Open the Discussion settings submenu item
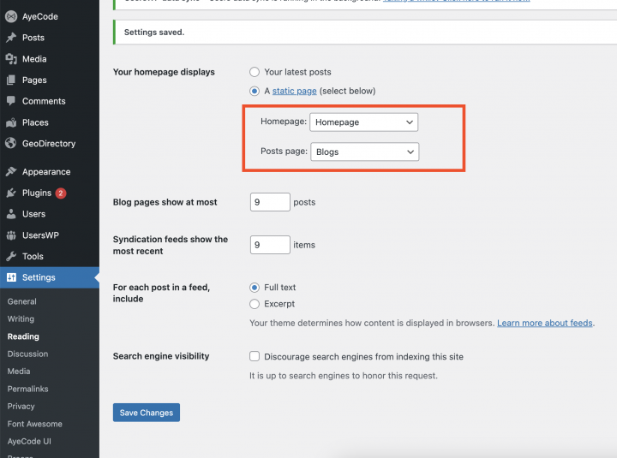 [x=27, y=354]
